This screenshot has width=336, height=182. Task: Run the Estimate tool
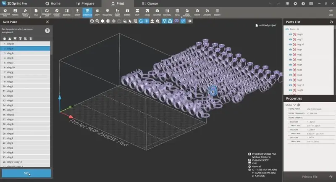pos(207,13)
